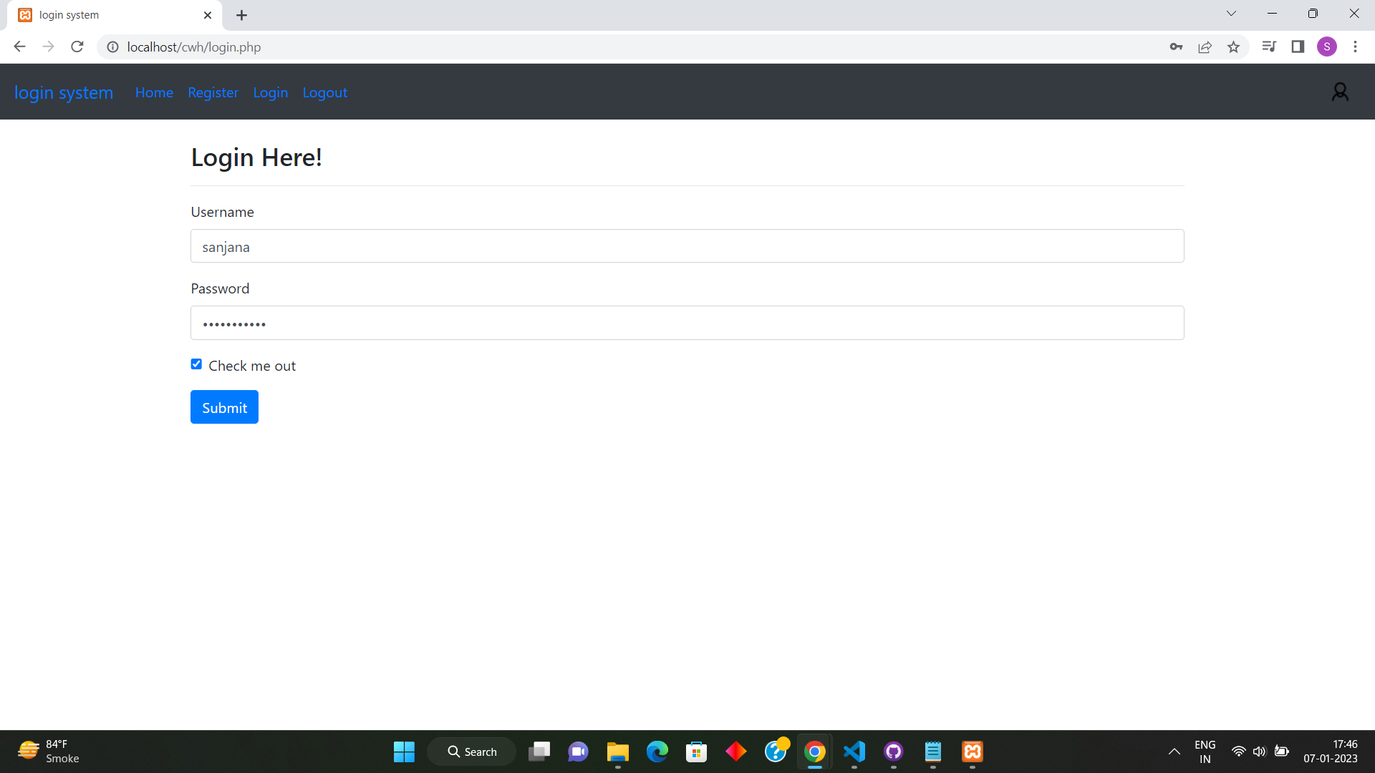Open the password key icon in the address bar
Screen dimensions: 1375x773
click(x=1176, y=47)
